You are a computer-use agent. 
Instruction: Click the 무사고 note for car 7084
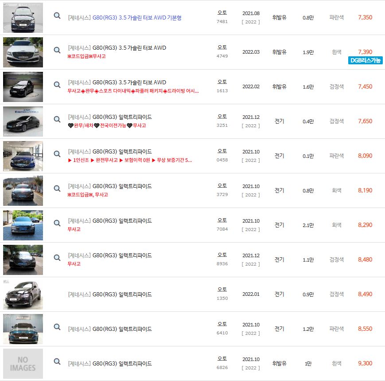coord(74,229)
